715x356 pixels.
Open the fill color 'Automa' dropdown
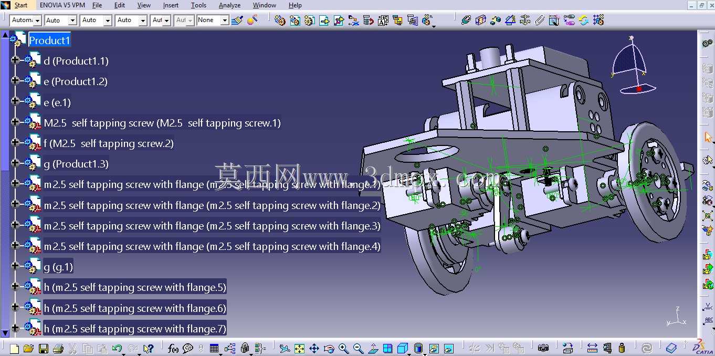tap(38, 20)
